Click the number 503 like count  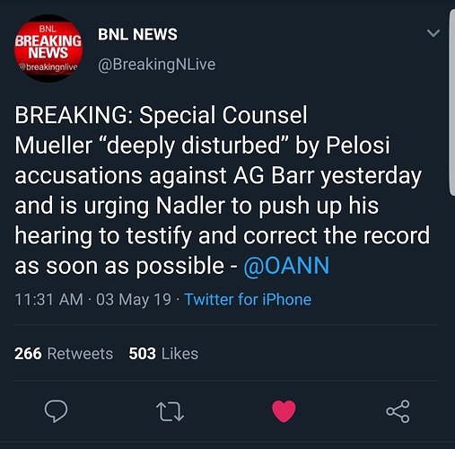pos(142,354)
